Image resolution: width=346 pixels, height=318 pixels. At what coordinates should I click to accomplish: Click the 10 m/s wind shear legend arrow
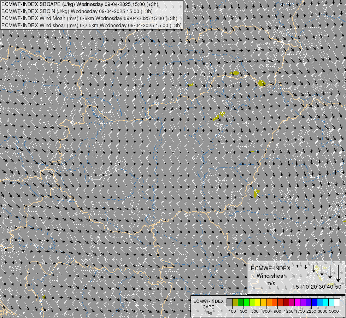[306, 267]
